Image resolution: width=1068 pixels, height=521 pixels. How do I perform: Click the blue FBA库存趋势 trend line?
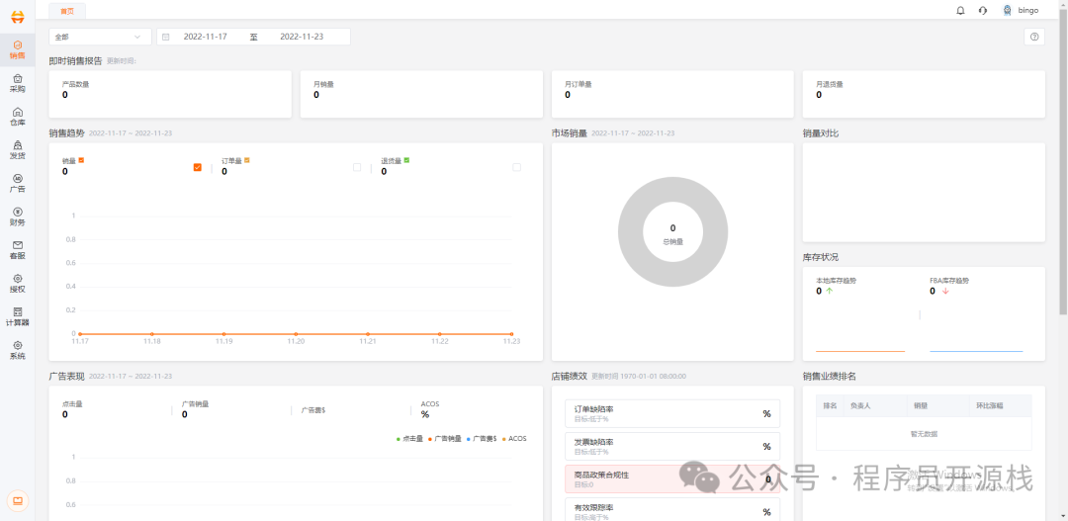coord(976,351)
